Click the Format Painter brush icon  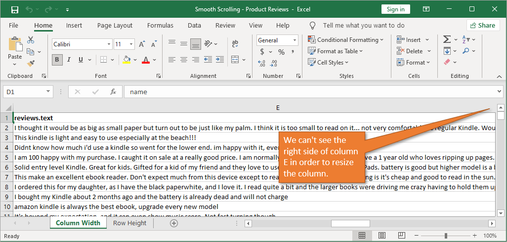[31, 64]
